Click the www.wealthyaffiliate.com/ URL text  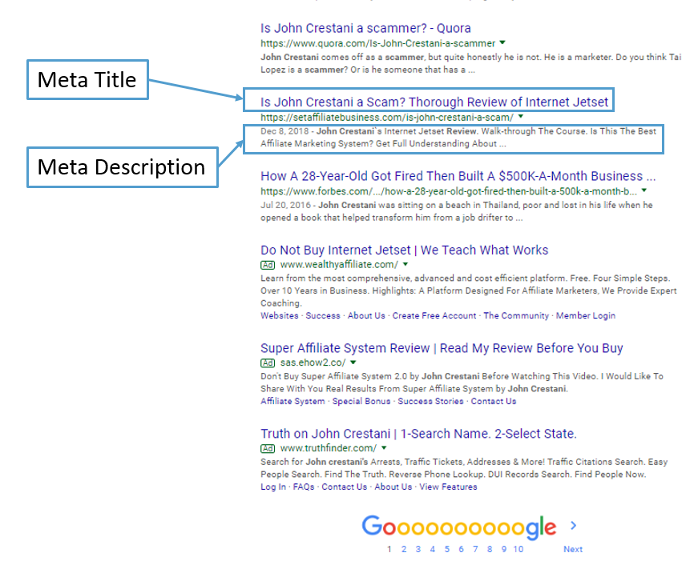pos(339,265)
